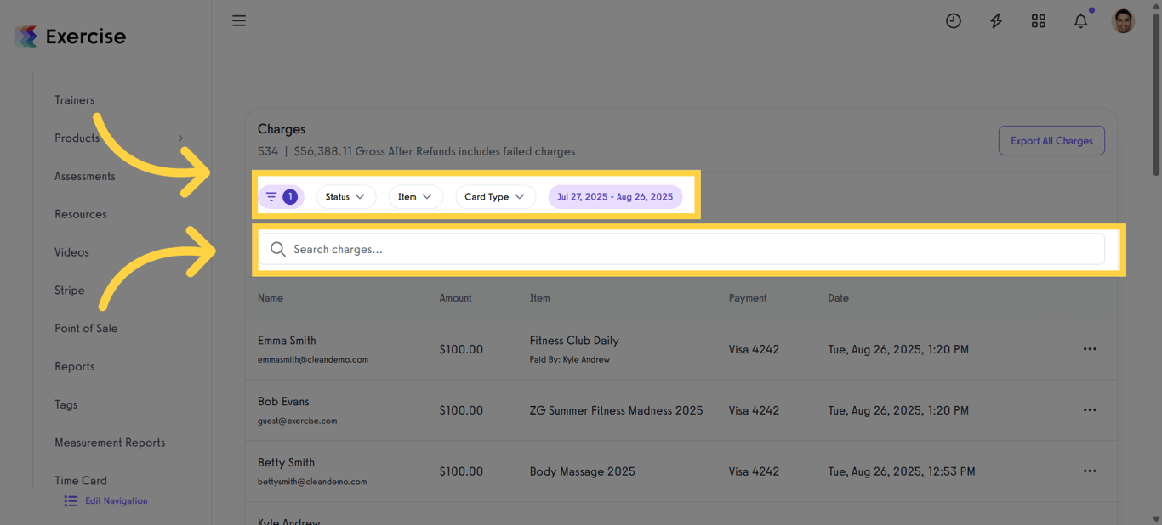Image resolution: width=1162 pixels, height=525 pixels.
Task: Click in the Search charges field
Action: [x=681, y=250]
